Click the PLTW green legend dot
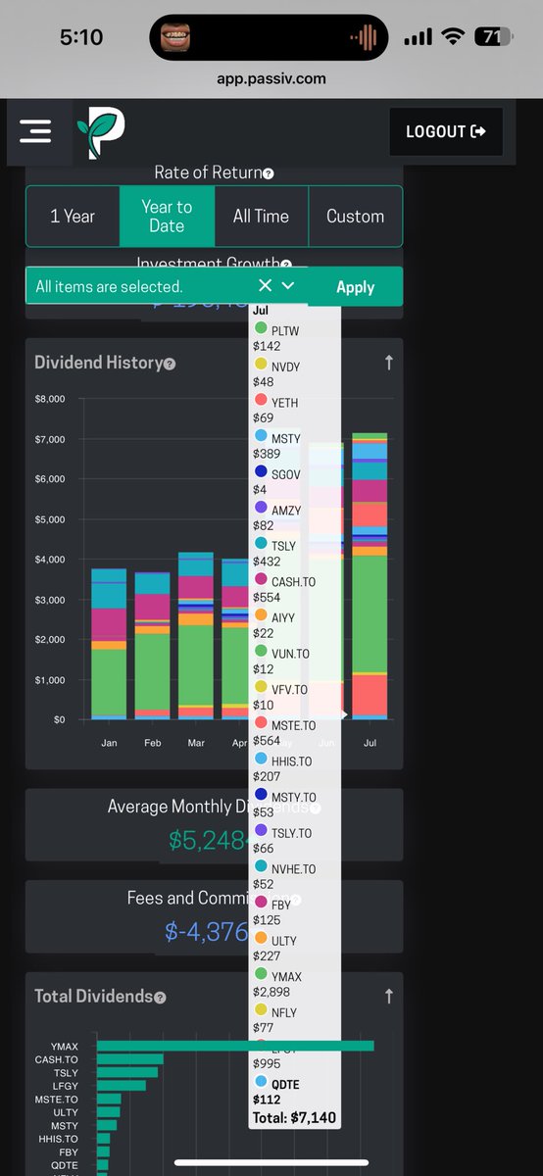Viewport: 543px width, 1176px height. 261,330
